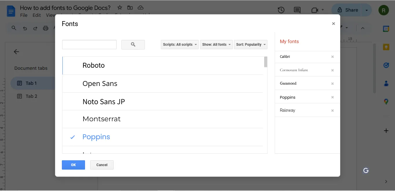
Task: Remove Calibri from My fonts
Action: [333, 57]
